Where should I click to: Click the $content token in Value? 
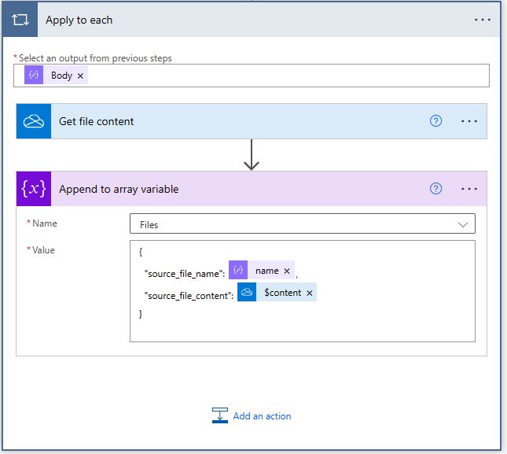(281, 293)
